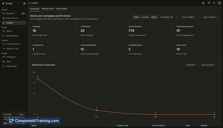Click the Feb data point on chart
The height and width of the screenshot is (128, 223).
click(96, 110)
